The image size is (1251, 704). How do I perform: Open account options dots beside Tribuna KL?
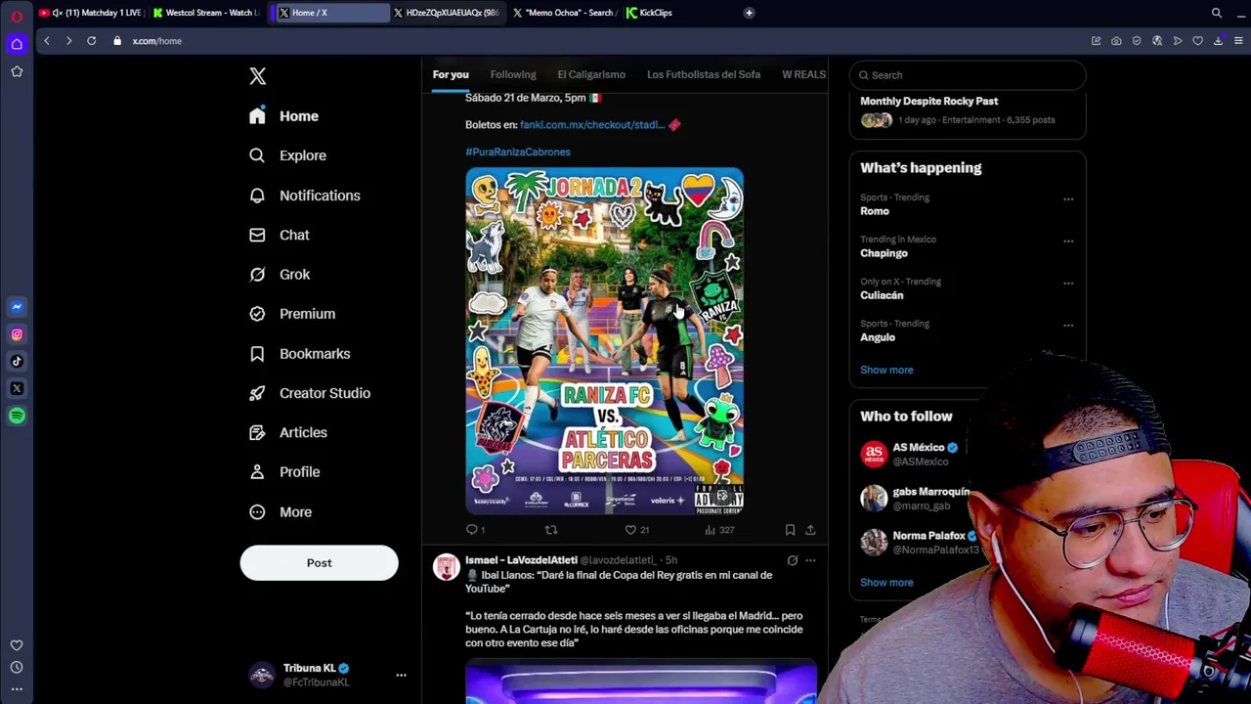pos(401,675)
